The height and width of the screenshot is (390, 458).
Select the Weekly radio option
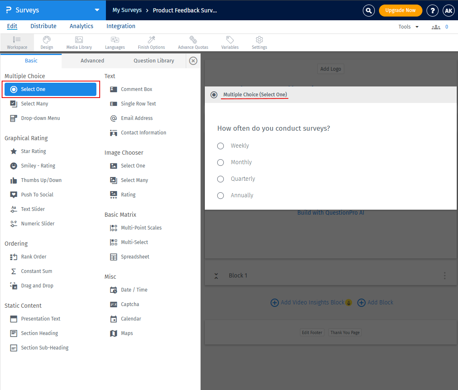click(x=221, y=146)
